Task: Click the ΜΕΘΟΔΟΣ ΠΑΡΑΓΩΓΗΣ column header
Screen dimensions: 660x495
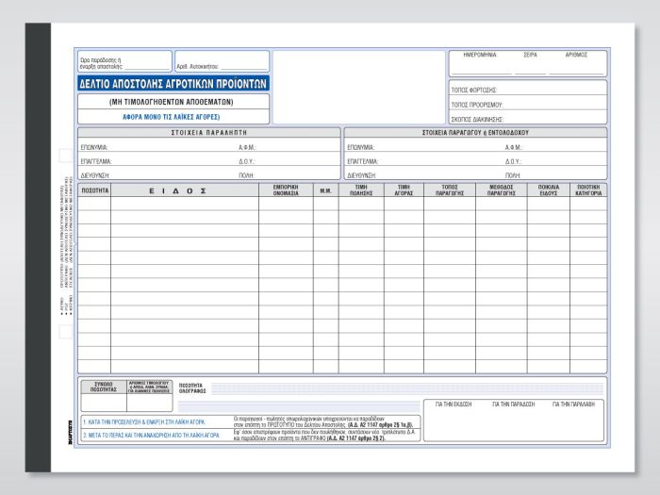Action: (x=501, y=190)
